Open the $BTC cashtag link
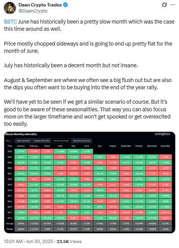Image resolution: width=179 pixels, height=248 pixels. pos(10,22)
